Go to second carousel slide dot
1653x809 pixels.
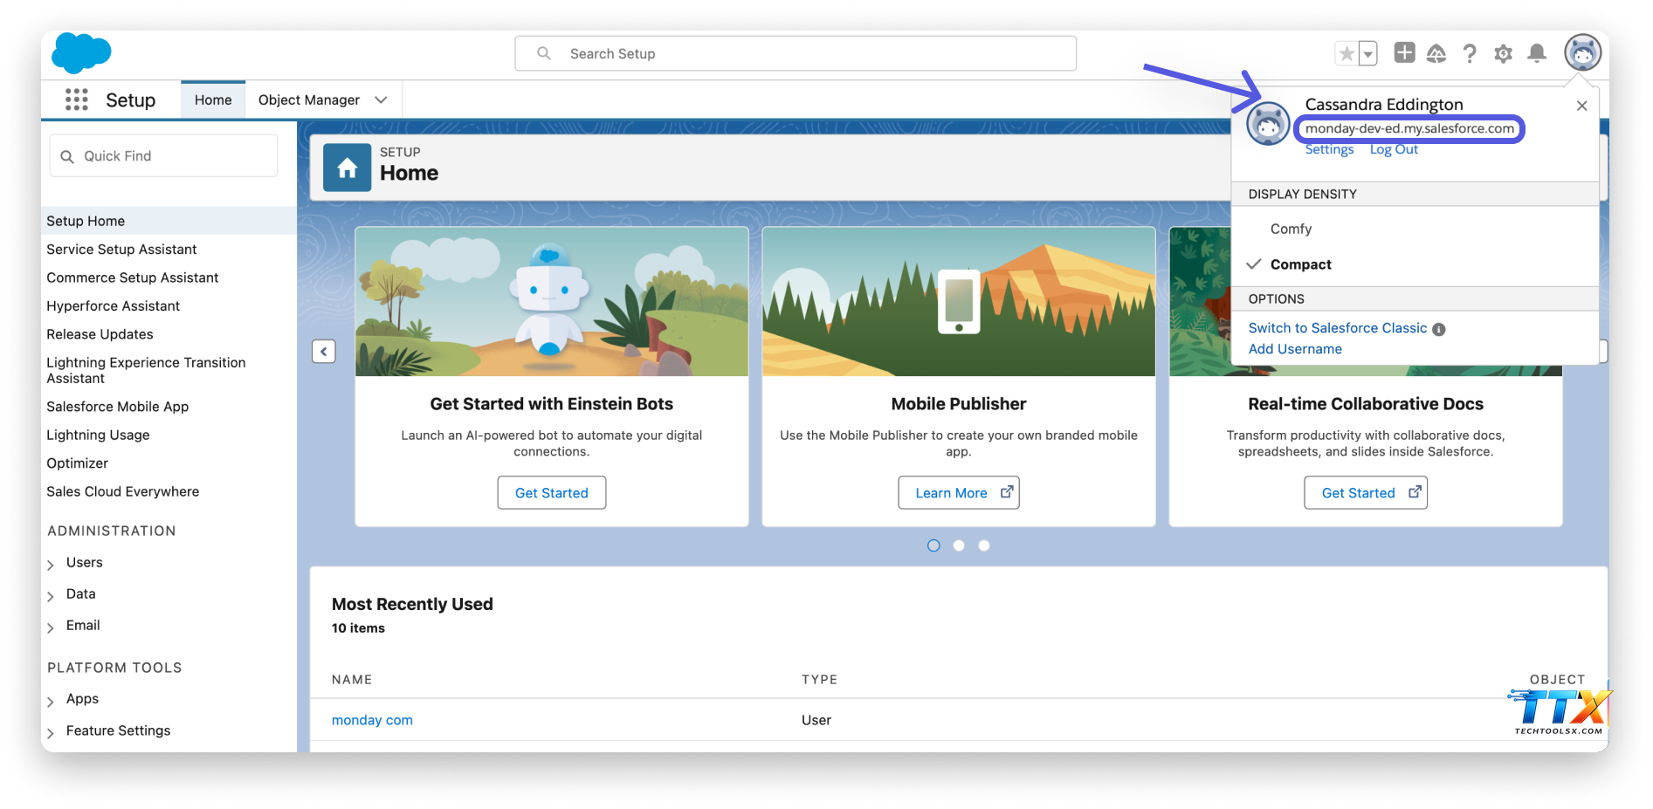(x=959, y=545)
